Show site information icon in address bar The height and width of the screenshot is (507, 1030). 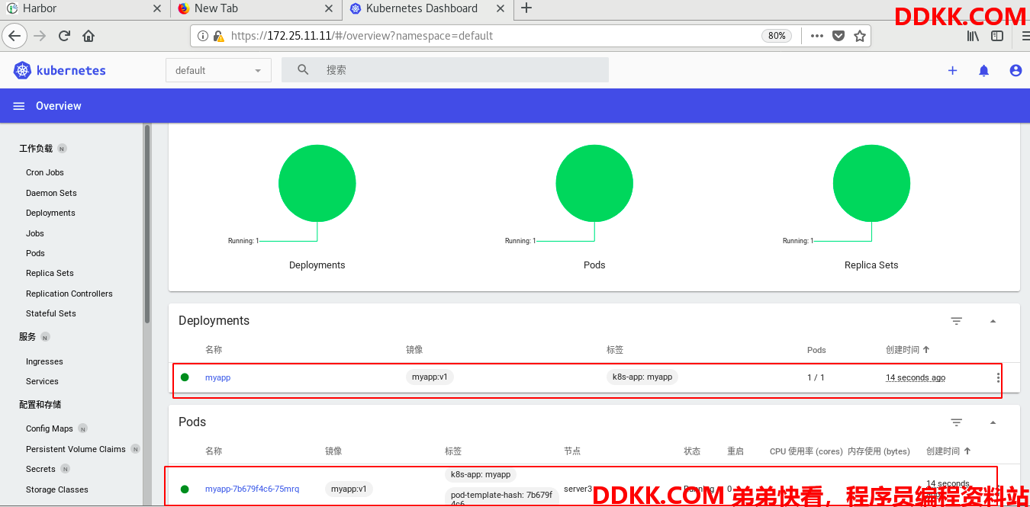click(x=203, y=36)
